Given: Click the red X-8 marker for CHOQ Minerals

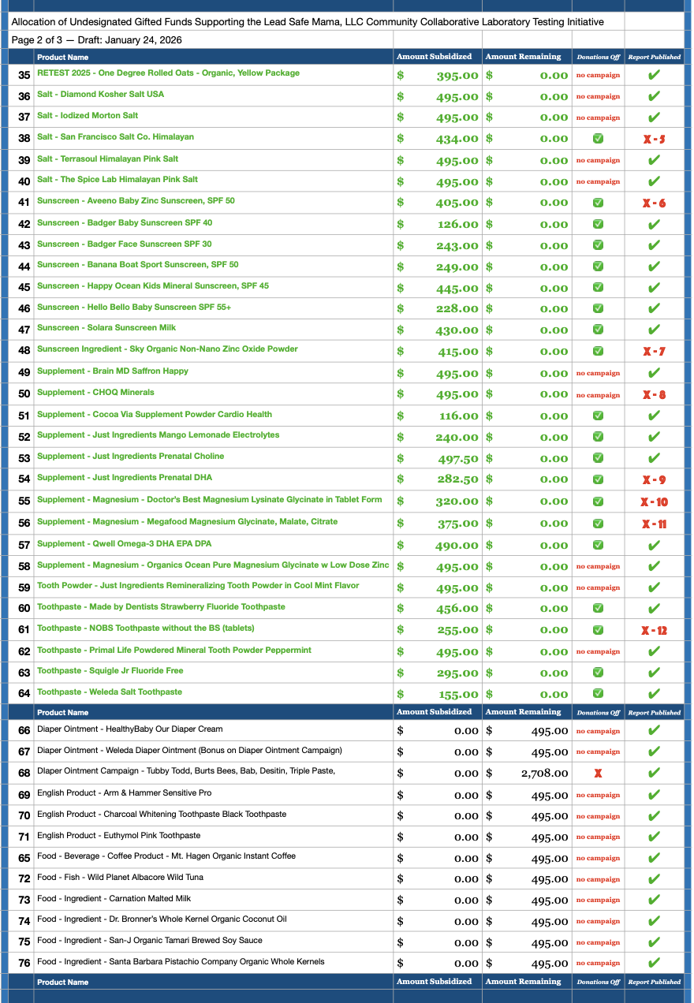Looking at the screenshot, I should (653, 395).
